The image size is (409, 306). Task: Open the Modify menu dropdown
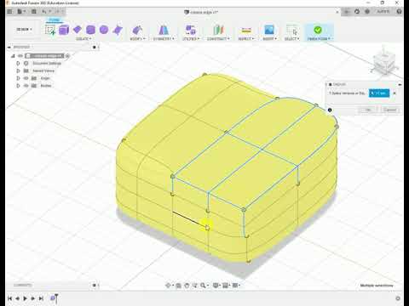point(137,38)
